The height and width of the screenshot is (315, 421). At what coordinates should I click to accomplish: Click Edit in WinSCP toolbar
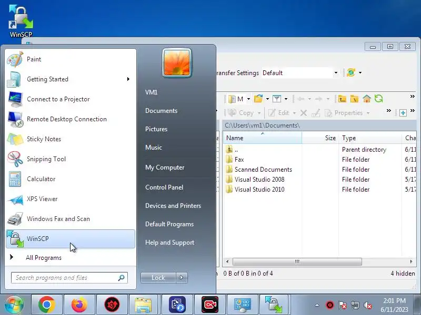(279, 113)
